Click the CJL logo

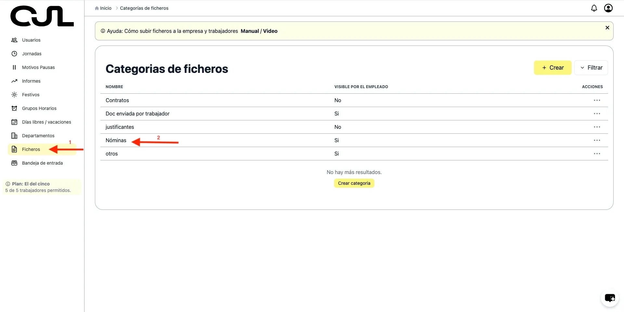[42, 16]
